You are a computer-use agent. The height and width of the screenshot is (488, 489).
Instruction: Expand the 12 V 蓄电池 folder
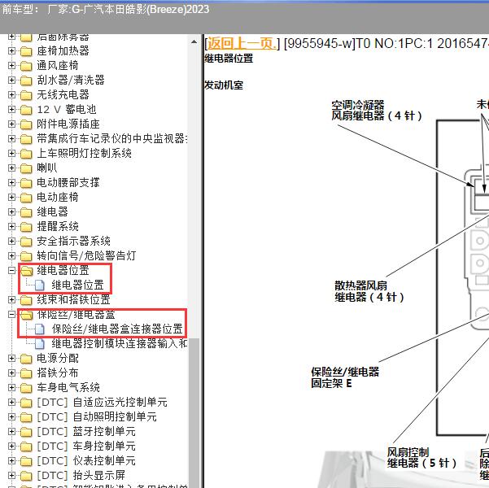12,110
